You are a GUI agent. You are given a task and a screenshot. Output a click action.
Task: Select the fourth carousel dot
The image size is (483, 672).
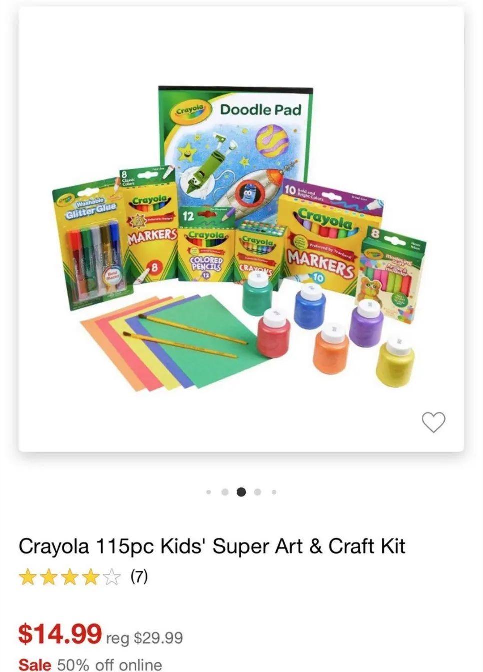(258, 492)
